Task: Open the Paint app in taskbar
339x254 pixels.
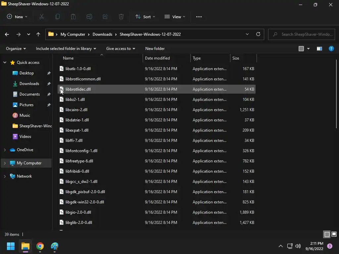Action: 55,246
